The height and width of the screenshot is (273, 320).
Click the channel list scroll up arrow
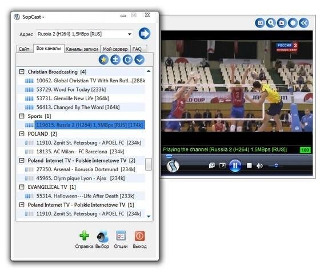coord(149,71)
